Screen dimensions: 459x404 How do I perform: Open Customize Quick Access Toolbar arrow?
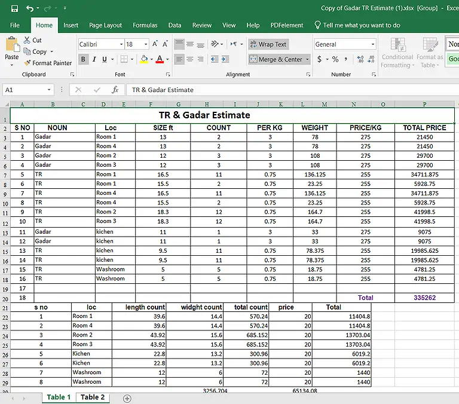pos(65,8)
